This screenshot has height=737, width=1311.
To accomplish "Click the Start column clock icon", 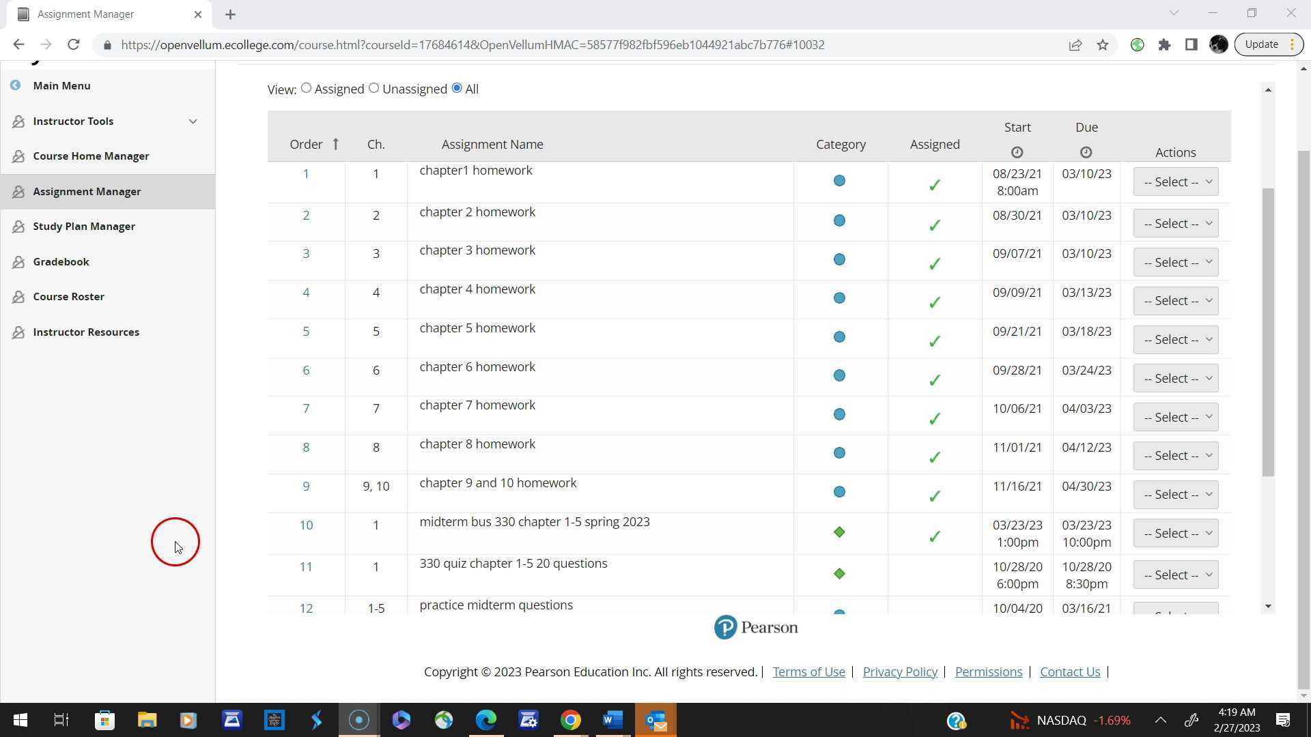I will (1017, 152).
